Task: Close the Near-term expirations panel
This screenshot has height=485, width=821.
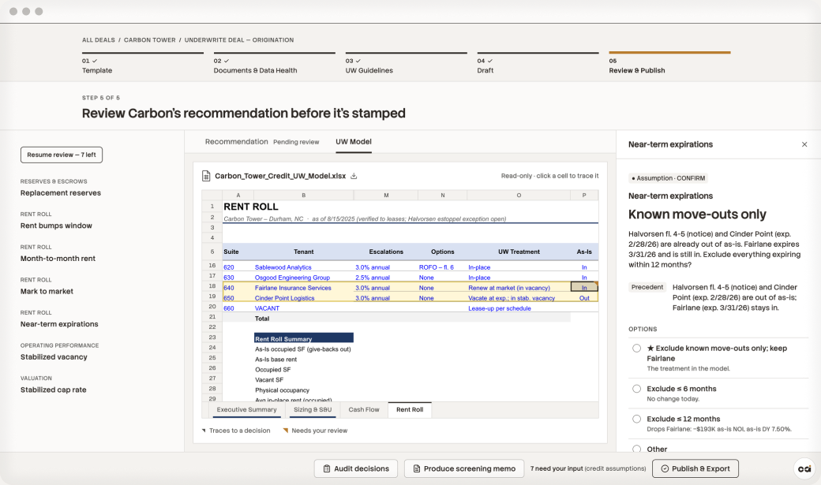Action: tap(804, 144)
